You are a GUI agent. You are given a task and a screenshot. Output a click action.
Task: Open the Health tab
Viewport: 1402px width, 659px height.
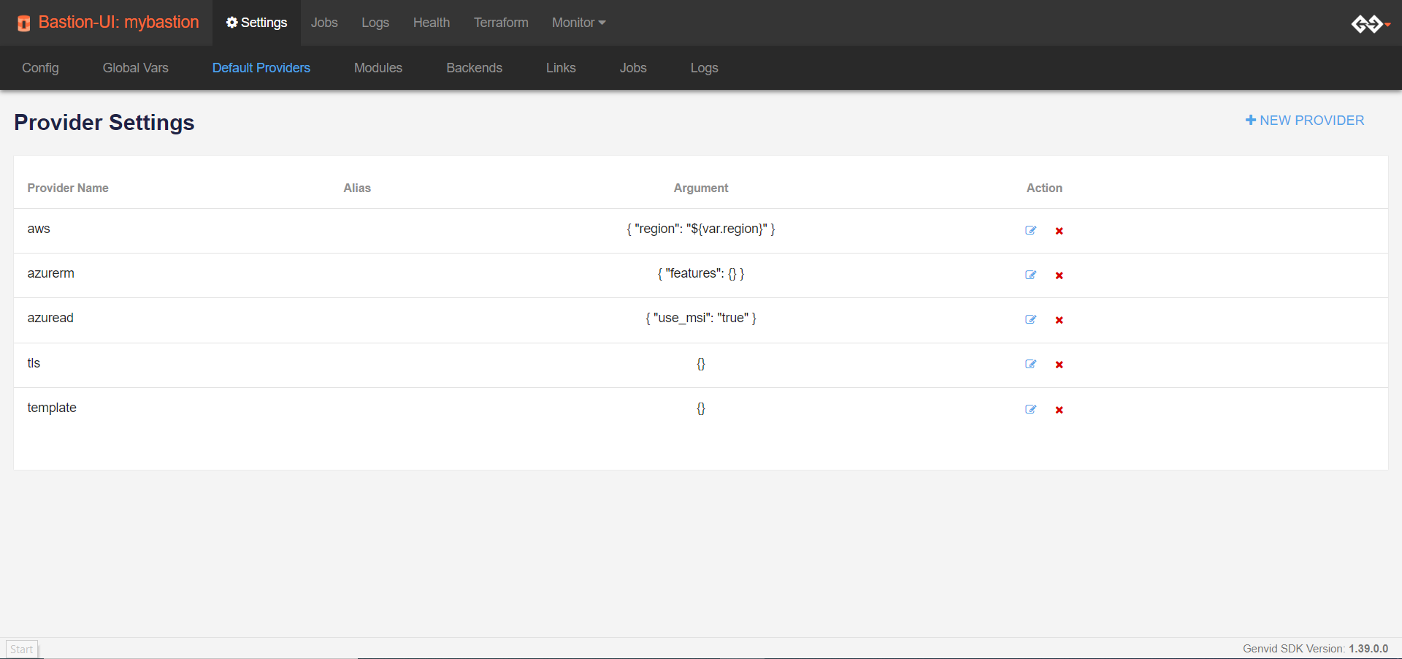(x=432, y=23)
